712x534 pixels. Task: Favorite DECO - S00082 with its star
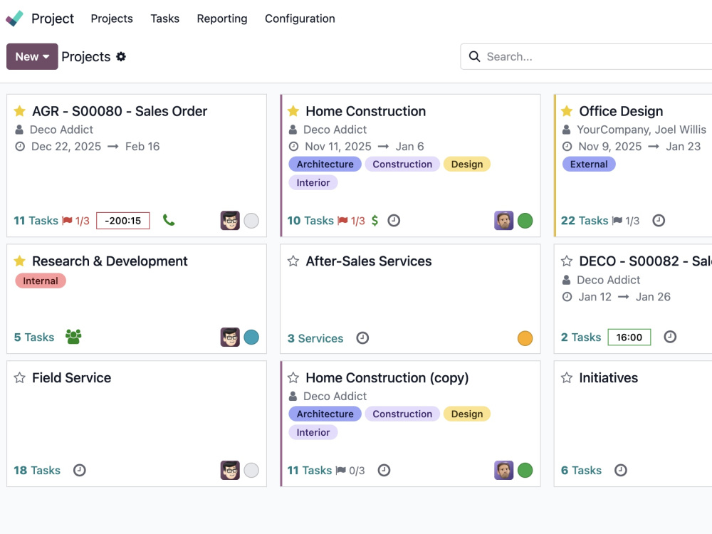tap(567, 261)
